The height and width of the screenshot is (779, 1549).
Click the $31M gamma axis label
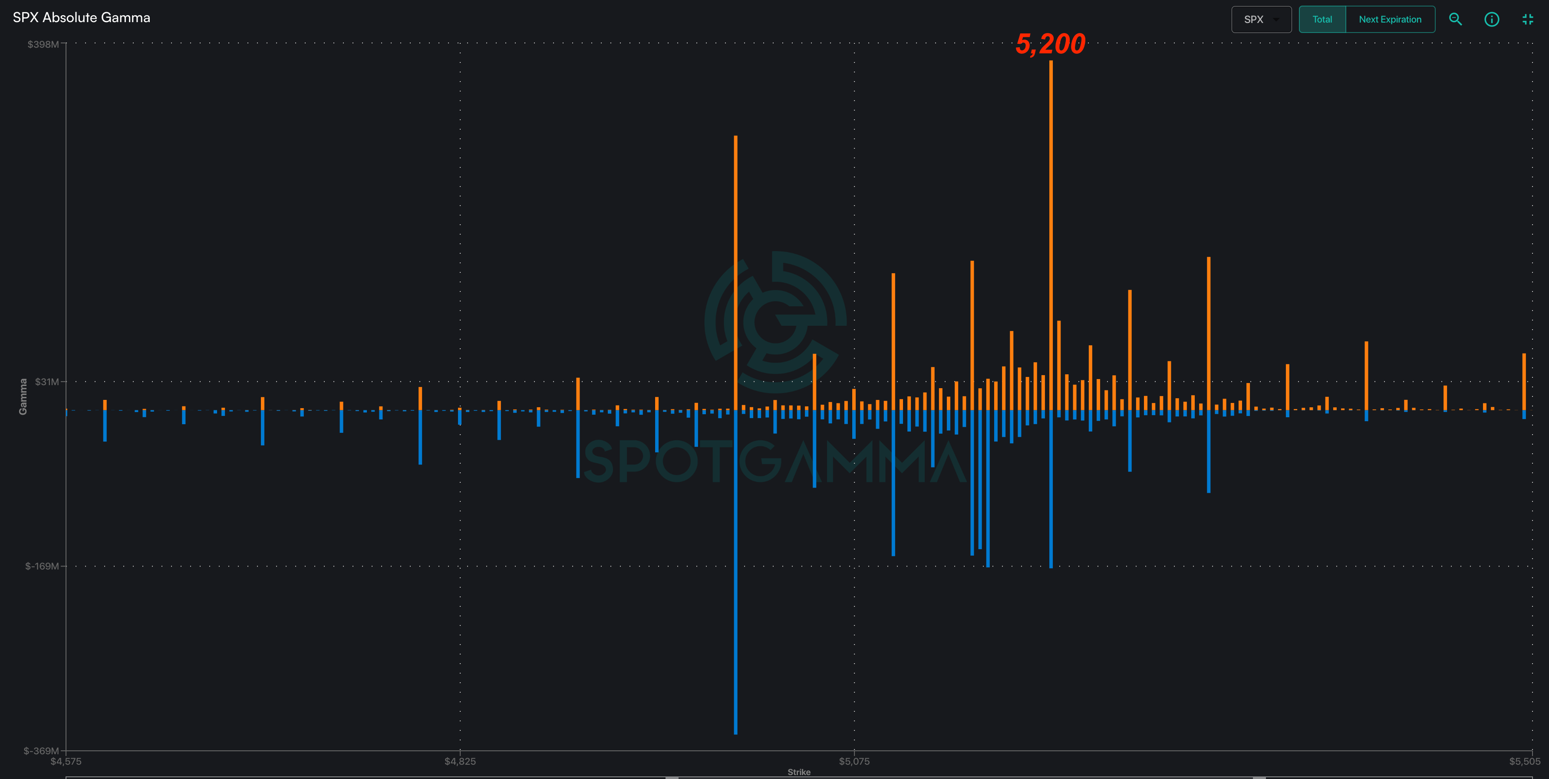(x=47, y=382)
